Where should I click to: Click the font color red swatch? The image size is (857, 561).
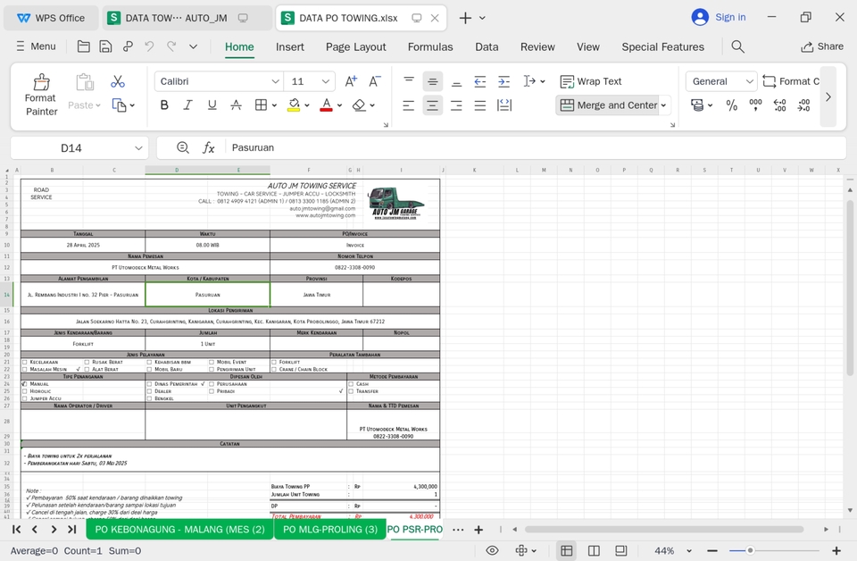pyautogui.click(x=327, y=105)
